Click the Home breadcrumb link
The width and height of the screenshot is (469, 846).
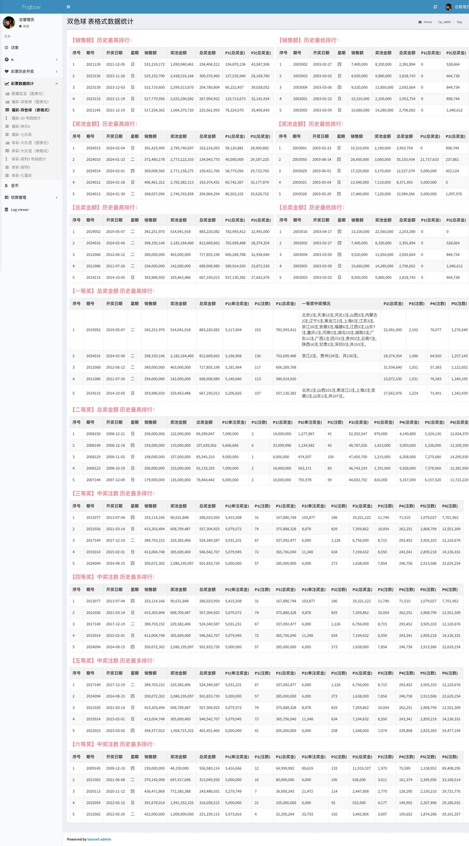coord(428,22)
